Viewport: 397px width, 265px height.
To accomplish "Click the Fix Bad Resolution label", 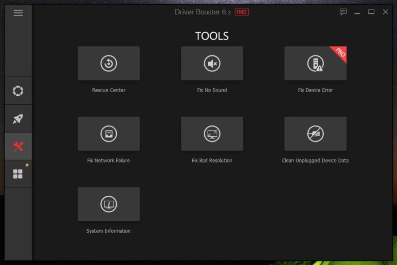I will pyautogui.click(x=212, y=160).
